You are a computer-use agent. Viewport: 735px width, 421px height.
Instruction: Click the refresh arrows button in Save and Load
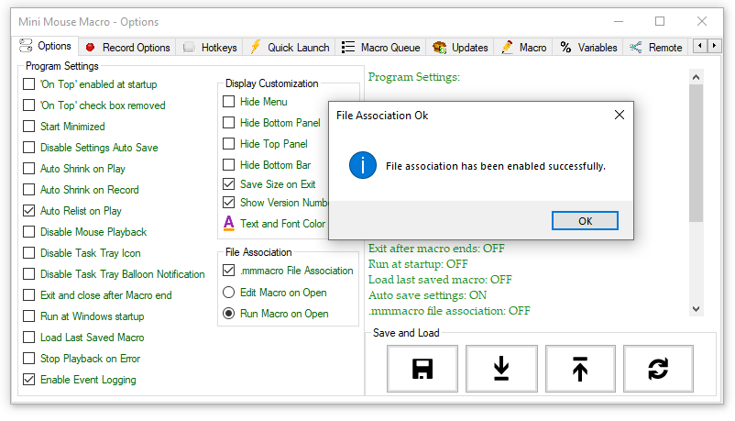tap(658, 369)
